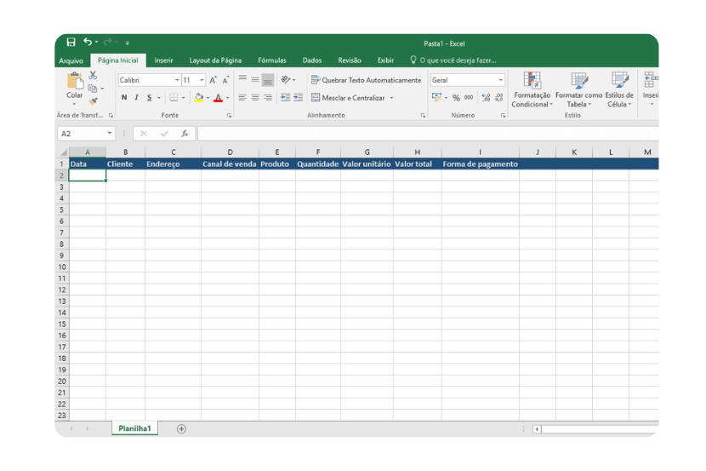Toggle underline S formatting

coord(149,98)
